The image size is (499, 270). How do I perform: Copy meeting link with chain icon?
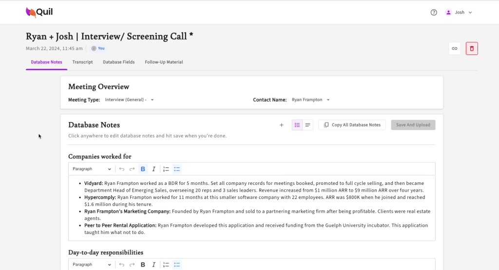click(x=455, y=49)
